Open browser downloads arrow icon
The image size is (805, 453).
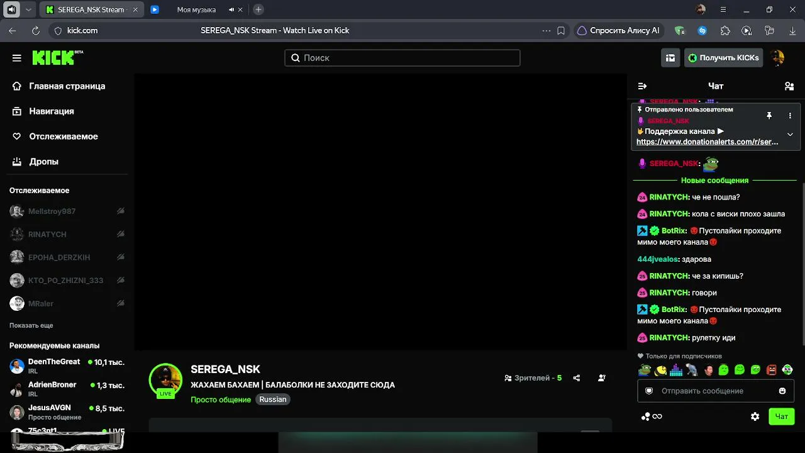pos(792,30)
